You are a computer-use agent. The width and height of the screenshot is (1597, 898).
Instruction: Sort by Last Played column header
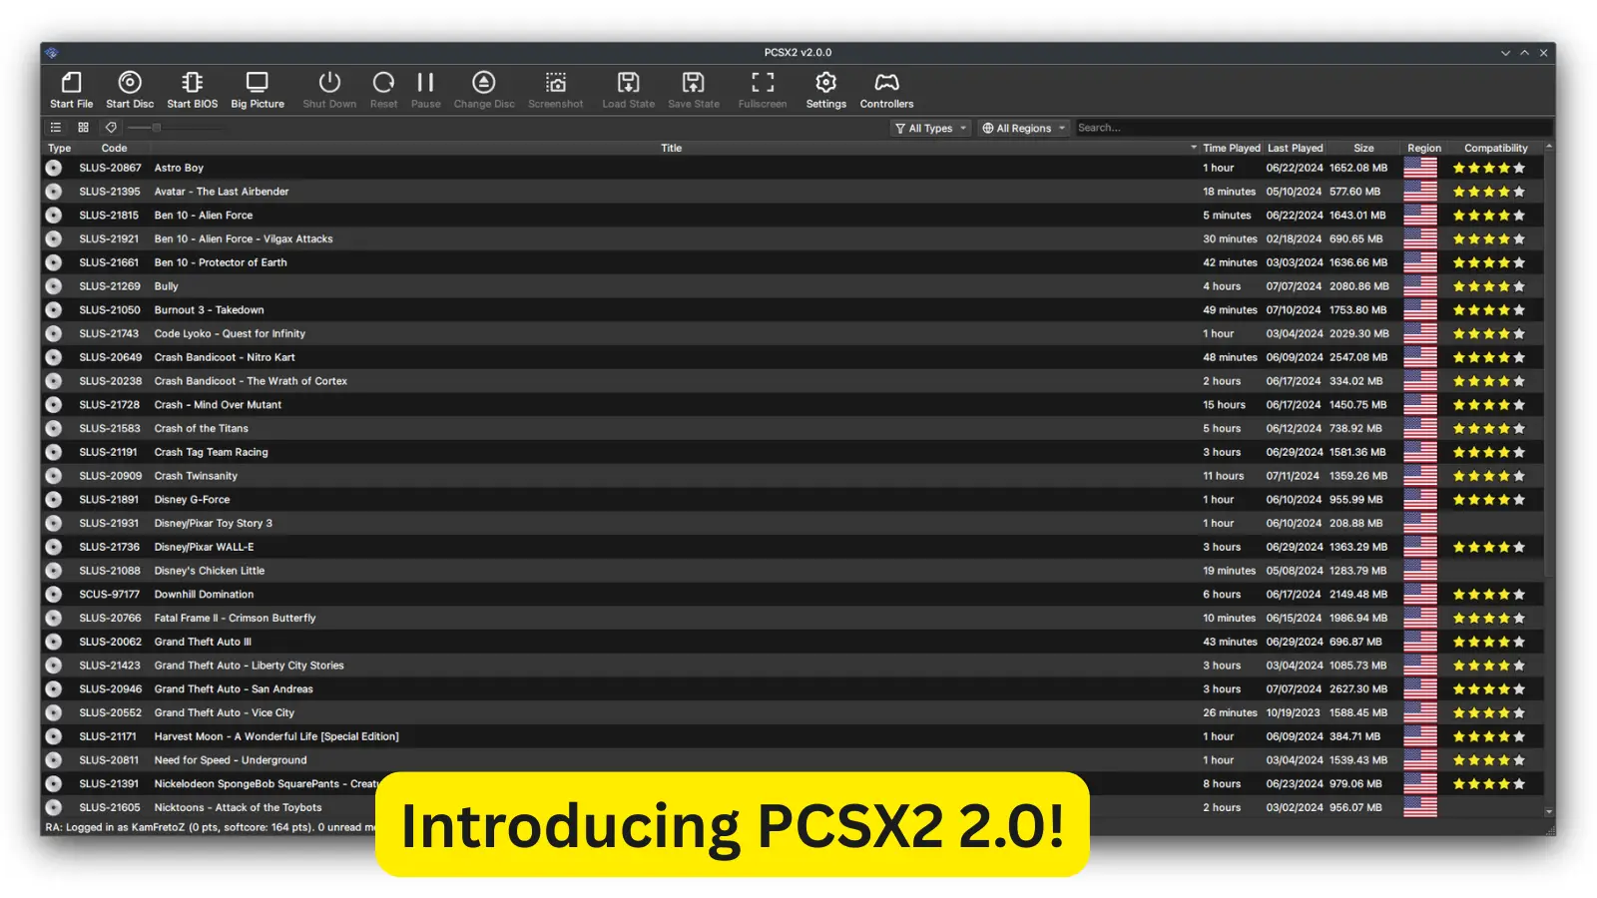(1295, 148)
